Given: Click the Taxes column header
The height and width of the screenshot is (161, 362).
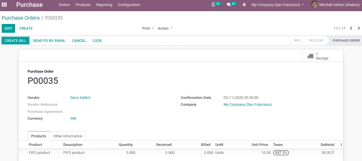Looking at the screenshot, I should tap(278, 145).
